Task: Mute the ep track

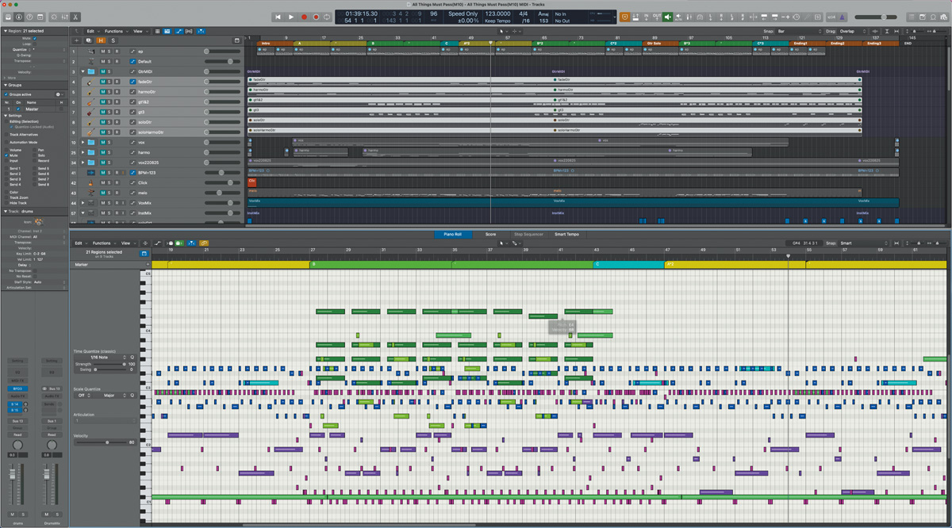Action: (x=103, y=52)
